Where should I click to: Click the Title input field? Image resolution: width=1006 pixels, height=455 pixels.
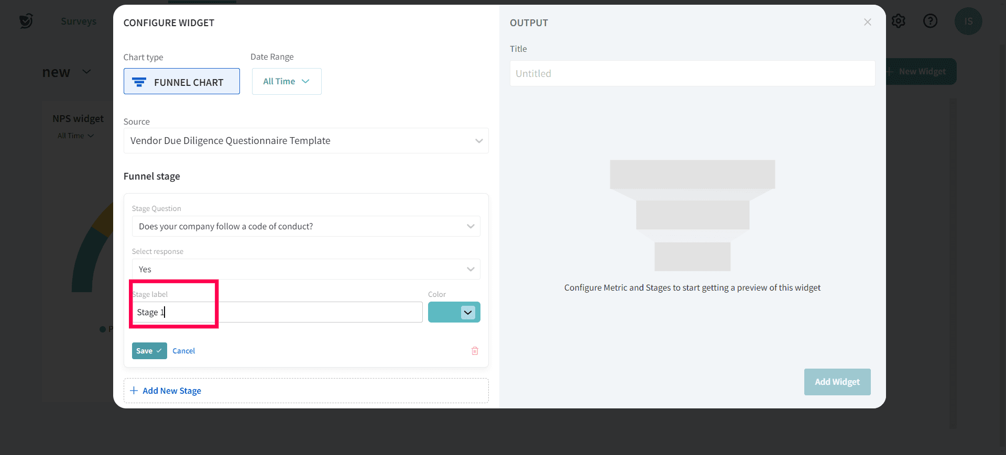(x=692, y=74)
